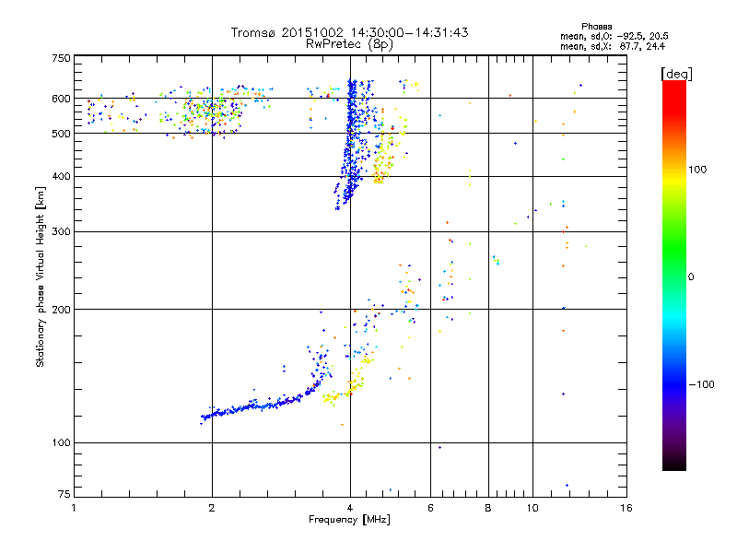Click x-axis tick label "2"

click(x=212, y=508)
